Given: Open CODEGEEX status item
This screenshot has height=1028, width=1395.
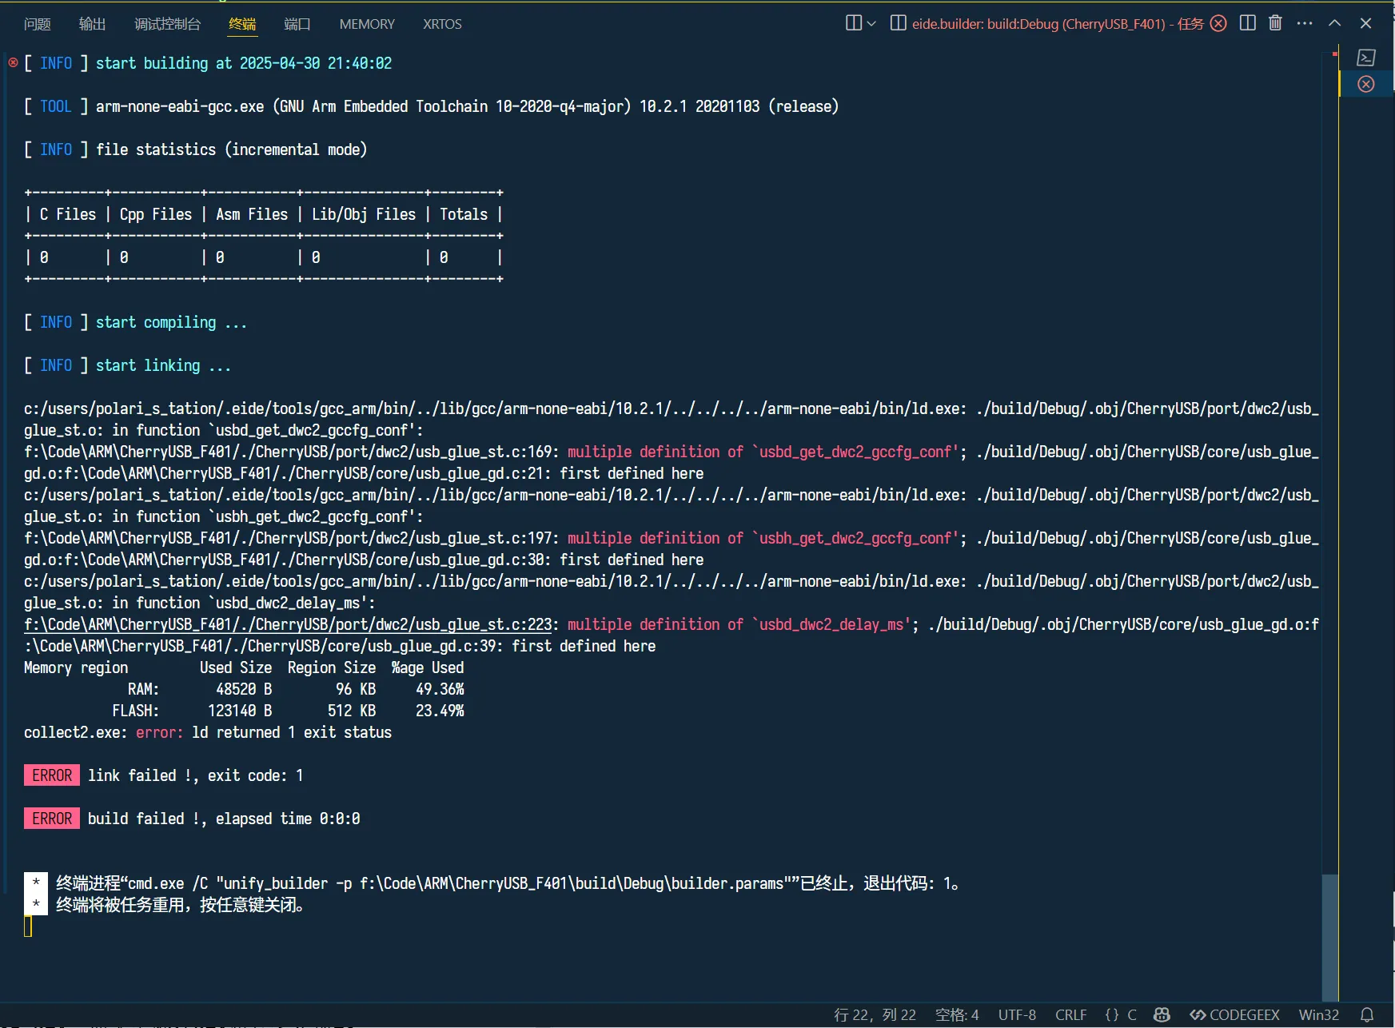Looking at the screenshot, I should tap(1234, 1014).
